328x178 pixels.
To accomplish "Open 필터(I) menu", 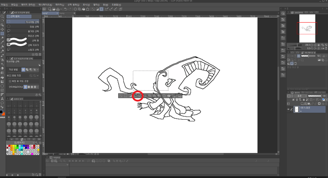I will click(x=96, y=4).
